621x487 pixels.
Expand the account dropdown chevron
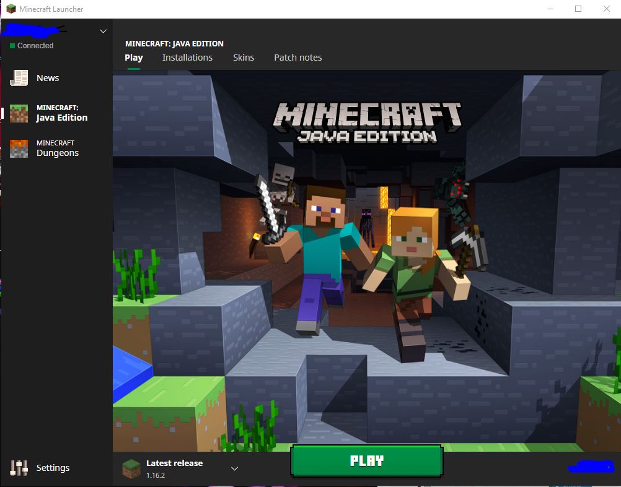tap(103, 31)
